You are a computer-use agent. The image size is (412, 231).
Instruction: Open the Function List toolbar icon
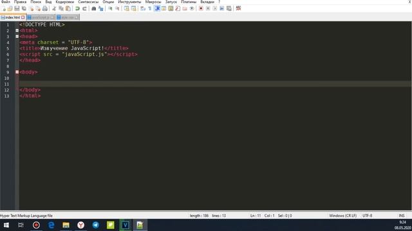(x=178, y=8)
